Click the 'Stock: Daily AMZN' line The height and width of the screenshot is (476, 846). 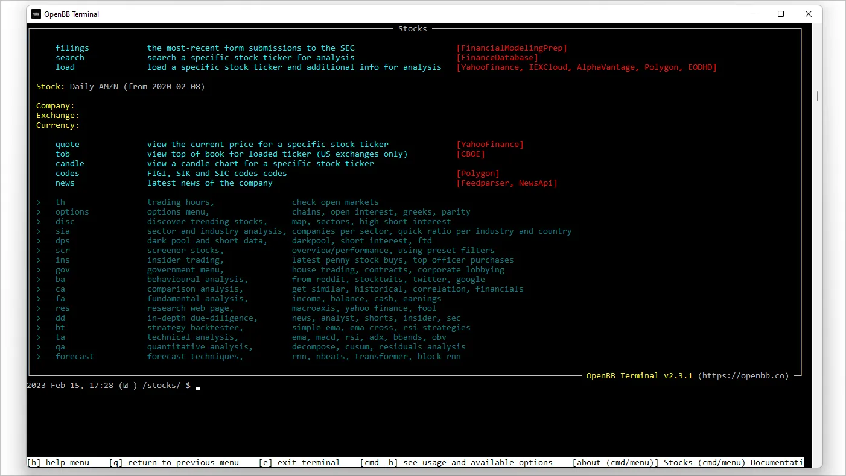click(121, 87)
